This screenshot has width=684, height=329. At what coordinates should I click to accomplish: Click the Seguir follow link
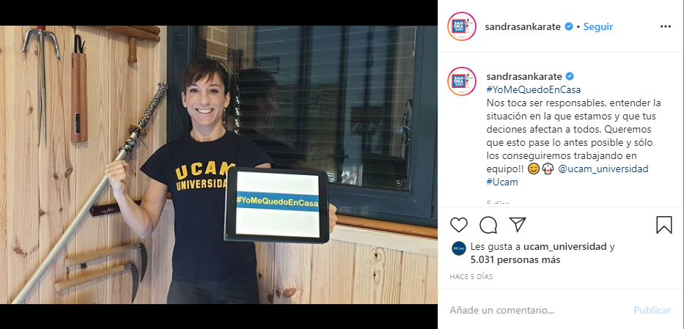(x=598, y=26)
